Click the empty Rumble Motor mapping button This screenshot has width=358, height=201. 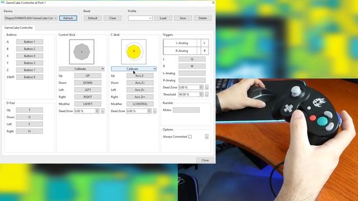click(186, 110)
